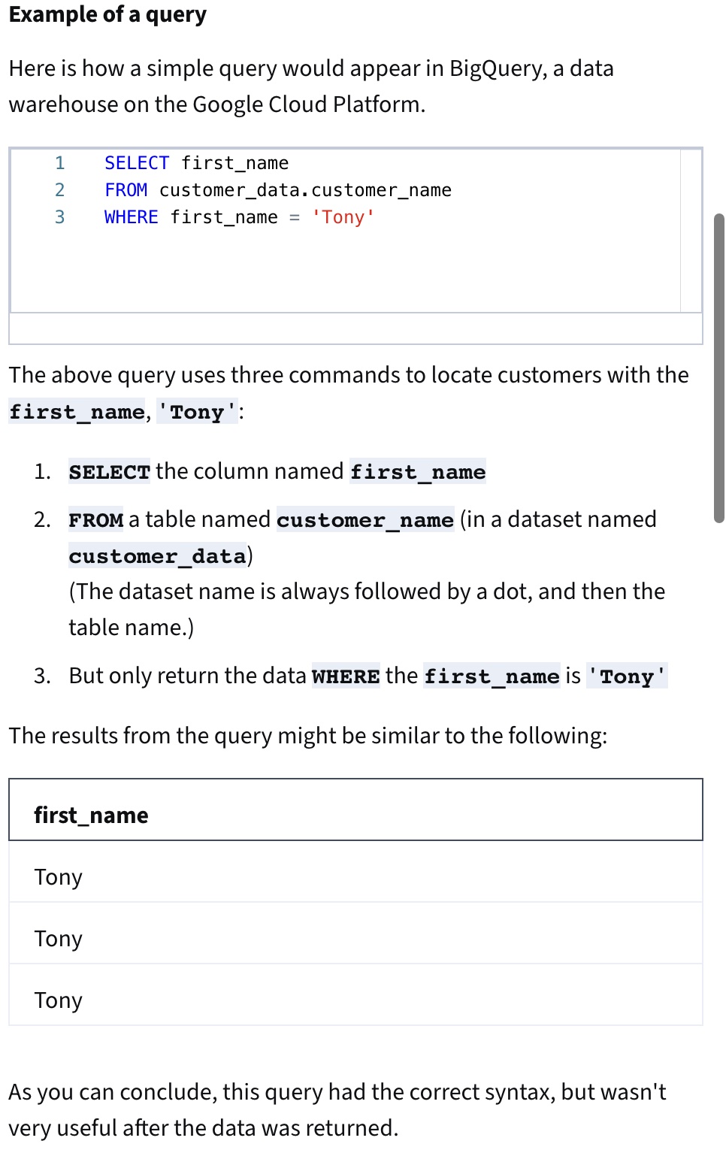Click the 'Example of a query' heading
The width and height of the screenshot is (726, 1162).
click(107, 14)
